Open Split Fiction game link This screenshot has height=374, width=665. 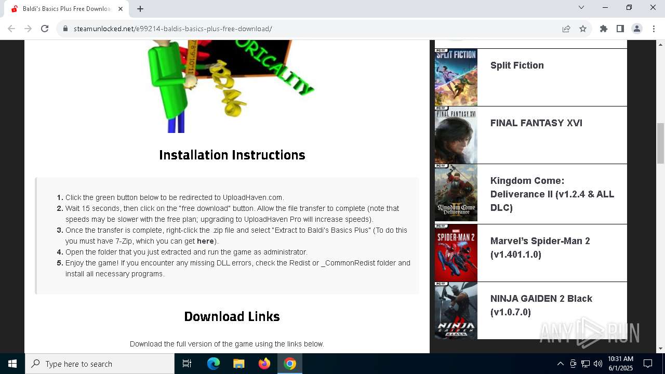tap(517, 65)
